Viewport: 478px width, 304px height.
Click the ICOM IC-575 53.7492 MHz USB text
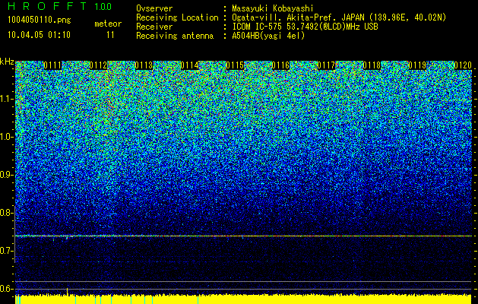coord(305,27)
